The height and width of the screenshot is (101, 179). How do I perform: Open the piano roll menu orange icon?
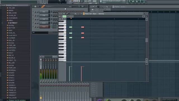[x=84, y=14]
